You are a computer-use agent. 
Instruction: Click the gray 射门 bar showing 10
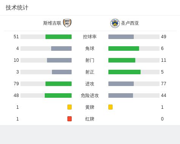pyautogui.click(x=59, y=60)
